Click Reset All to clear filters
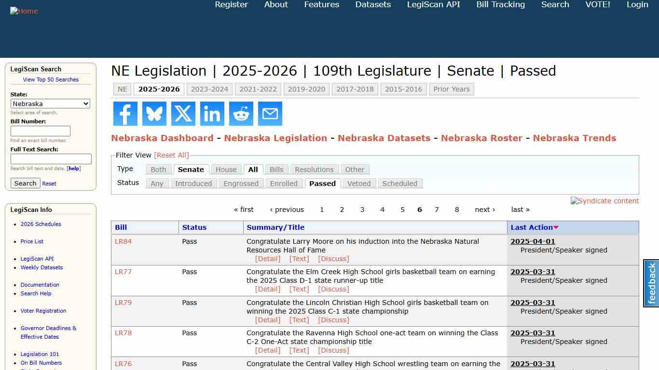The width and height of the screenshot is (659, 370). coord(172,155)
